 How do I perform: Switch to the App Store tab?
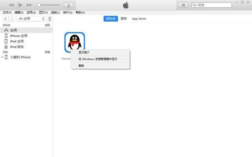point(139,19)
